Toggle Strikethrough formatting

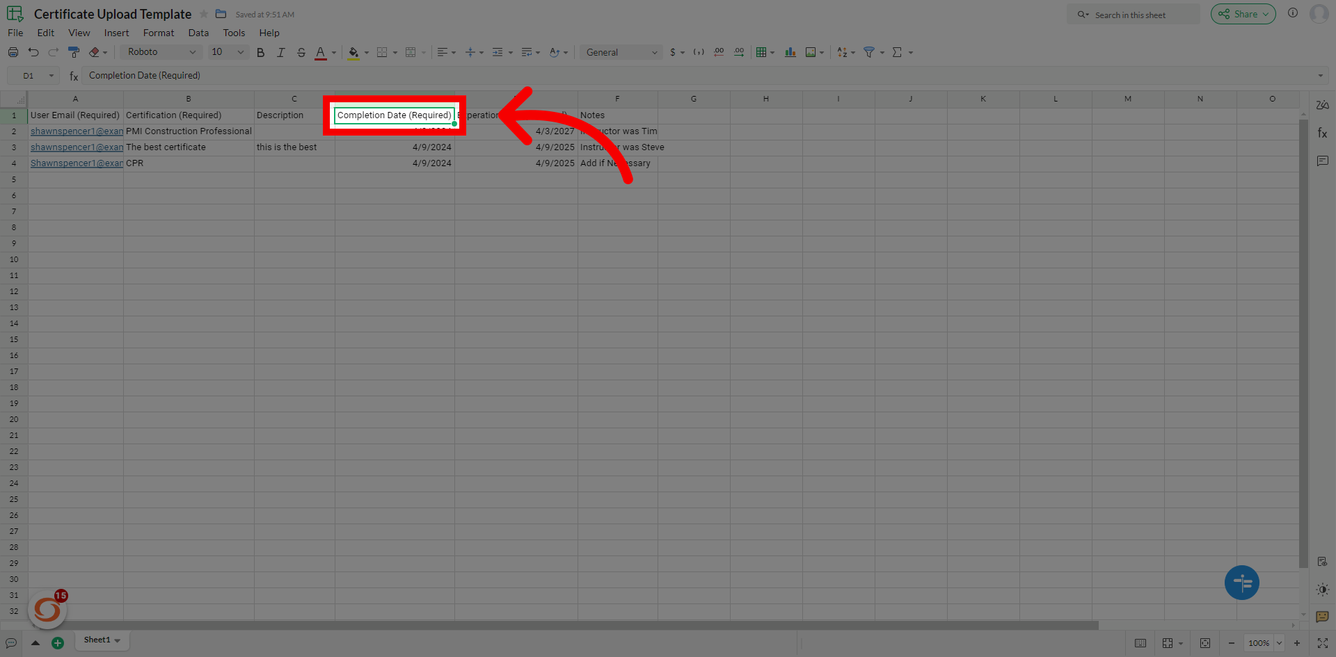[x=301, y=52]
